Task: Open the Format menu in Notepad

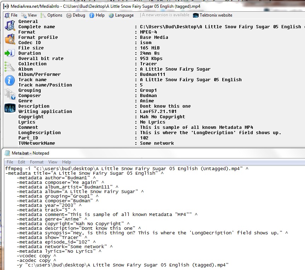Action: point(37,162)
